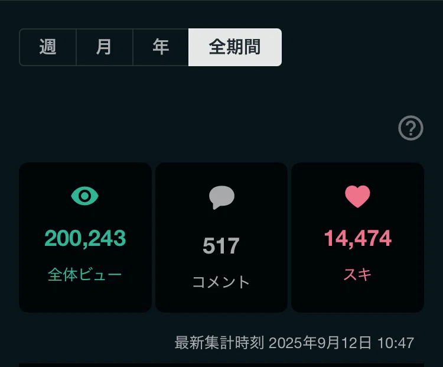Click the 最新集計時刻 timestamp text

click(219, 343)
